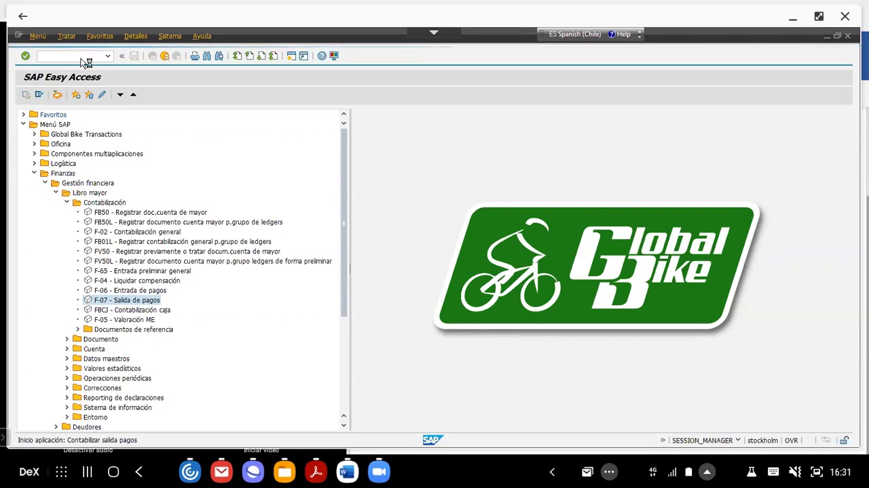Collapse the Contabilización folder

(x=67, y=203)
